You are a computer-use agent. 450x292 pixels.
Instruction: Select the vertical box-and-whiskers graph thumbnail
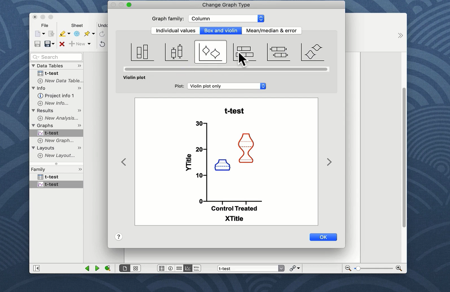point(176,52)
